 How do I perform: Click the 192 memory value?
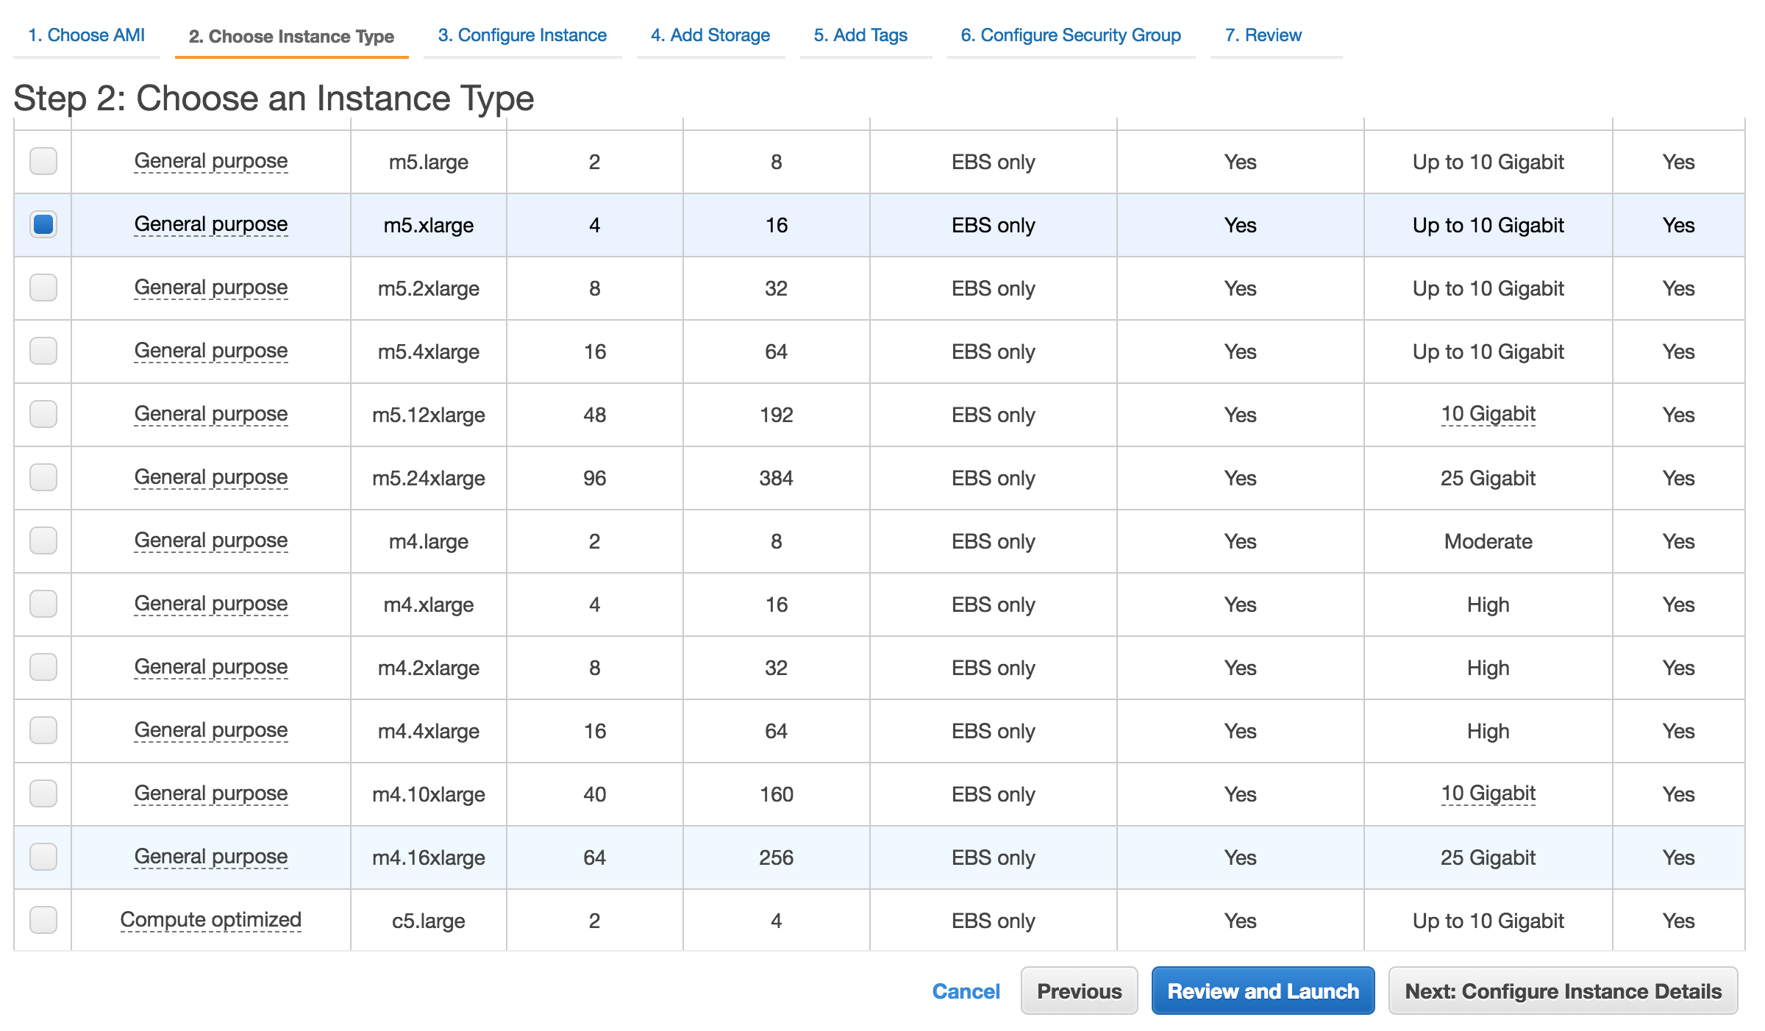[777, 415]
